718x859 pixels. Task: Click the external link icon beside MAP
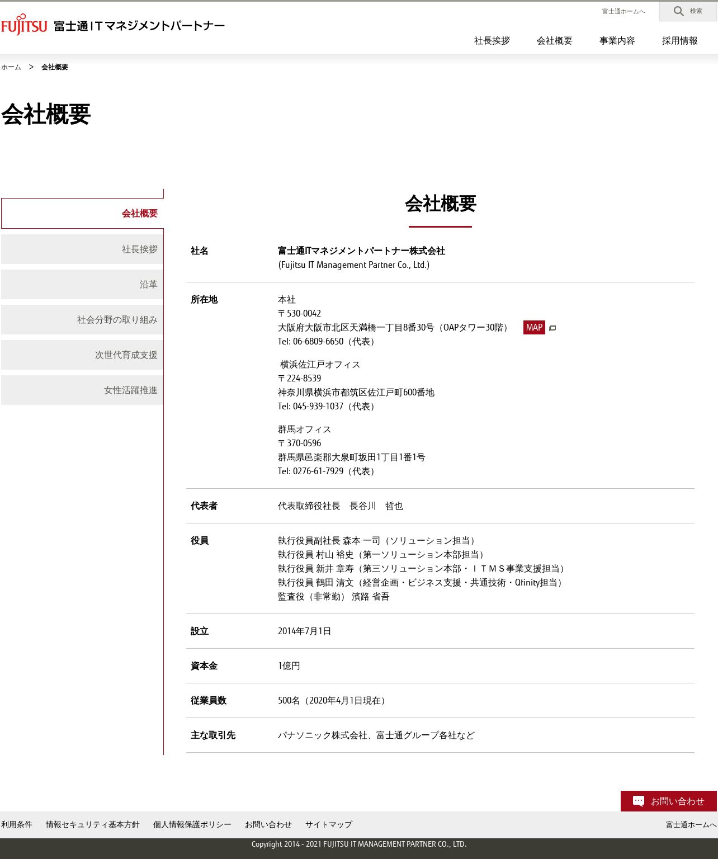(552, 328)
